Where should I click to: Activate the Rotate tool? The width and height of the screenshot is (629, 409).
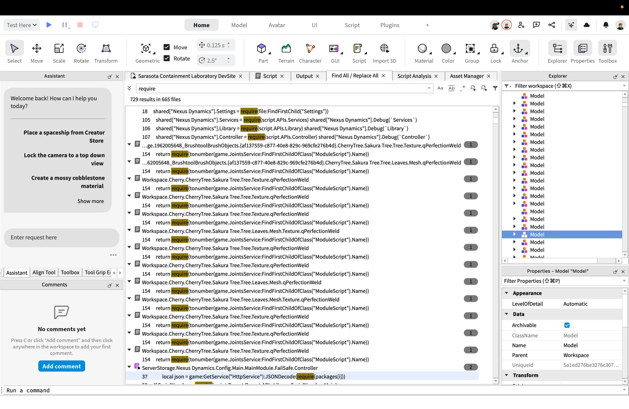81,52
